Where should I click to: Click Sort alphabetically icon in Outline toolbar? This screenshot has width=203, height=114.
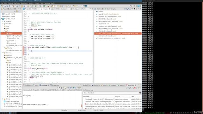click(127, 9)
